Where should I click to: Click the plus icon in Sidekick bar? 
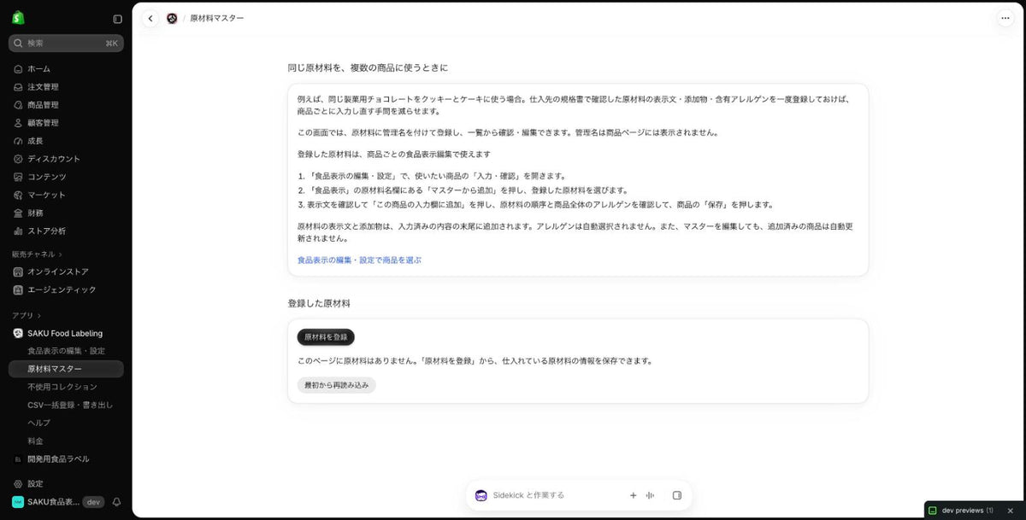click(x=634, y=495)
